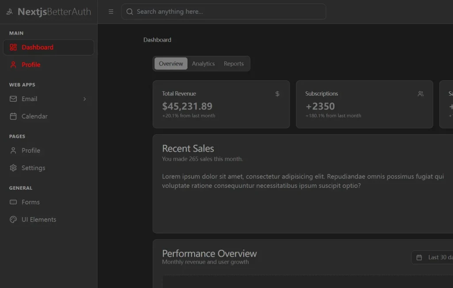Open the UI Elements palette icon

(x=13, y=219)
